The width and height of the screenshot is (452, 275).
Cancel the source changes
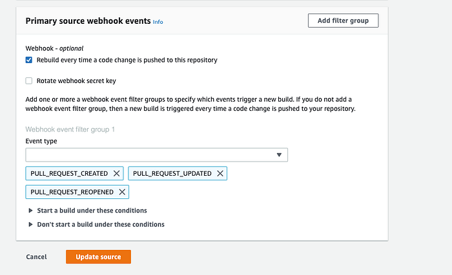36,257
